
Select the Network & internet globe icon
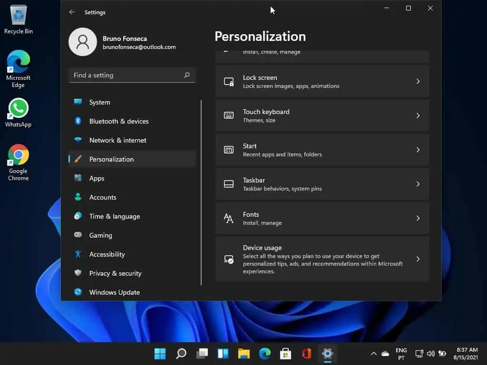click(78, 140)
